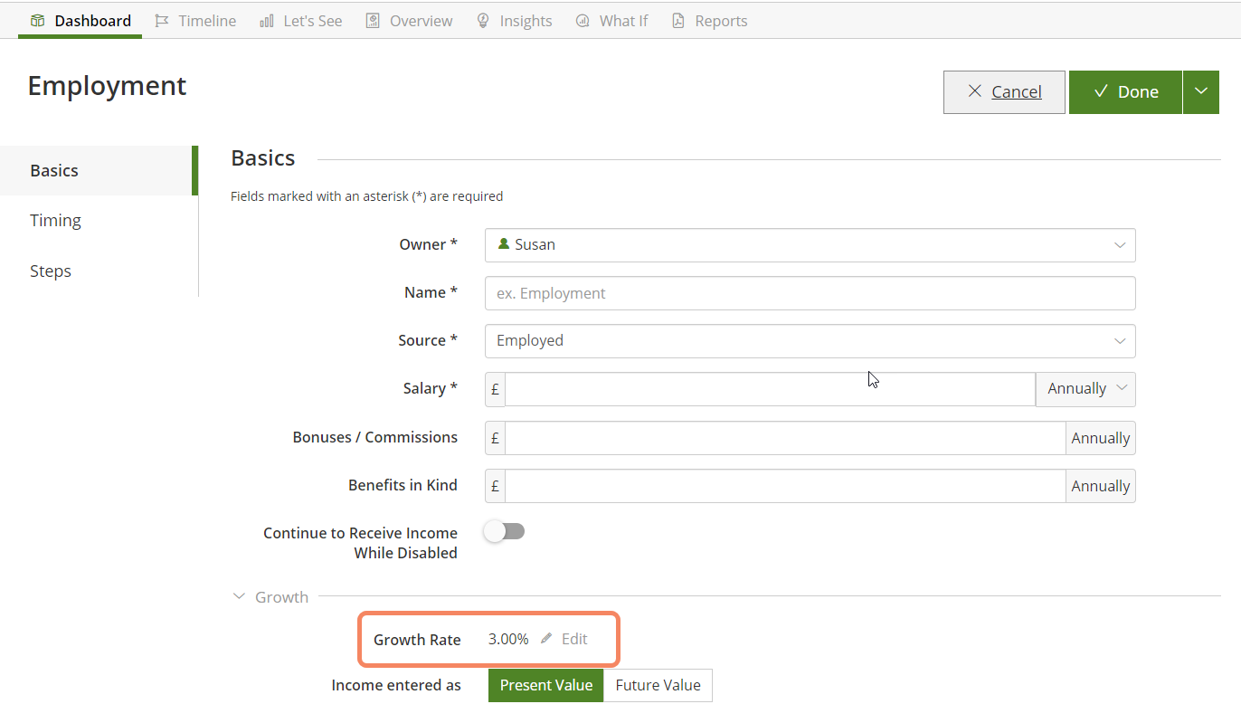The width and height of the screenshot is (1241, 723).
Task: Click the Timeline flag icon
Action: click(x=162, y=21)
